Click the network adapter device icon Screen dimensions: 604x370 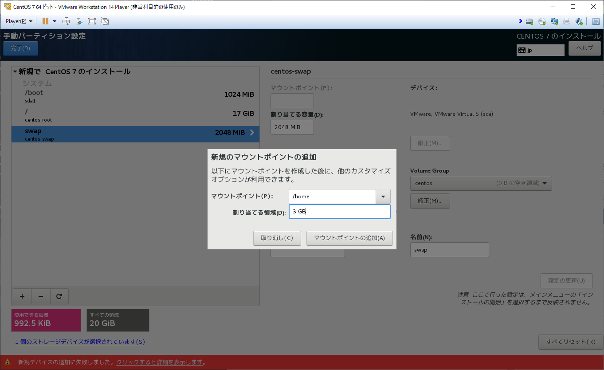pyautogui.click(x=554, y=21)
